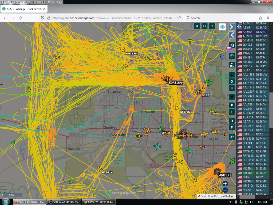Open the OpenStreetMap link
273x205 pixels.
pos(210,196)
